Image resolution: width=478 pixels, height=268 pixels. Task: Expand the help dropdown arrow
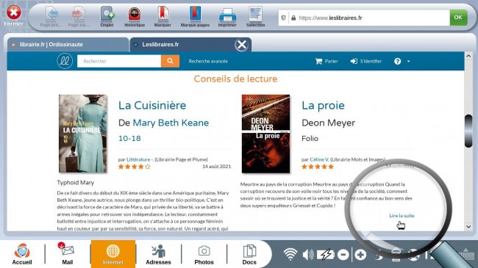point(408,62)
